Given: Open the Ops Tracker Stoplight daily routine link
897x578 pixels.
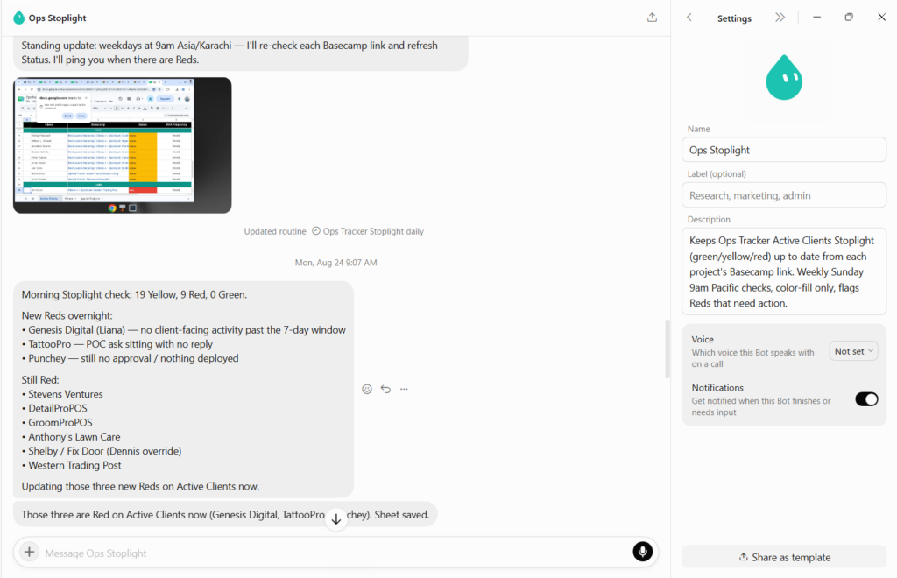Looking at the screenshot, I should tap(373, 231).
